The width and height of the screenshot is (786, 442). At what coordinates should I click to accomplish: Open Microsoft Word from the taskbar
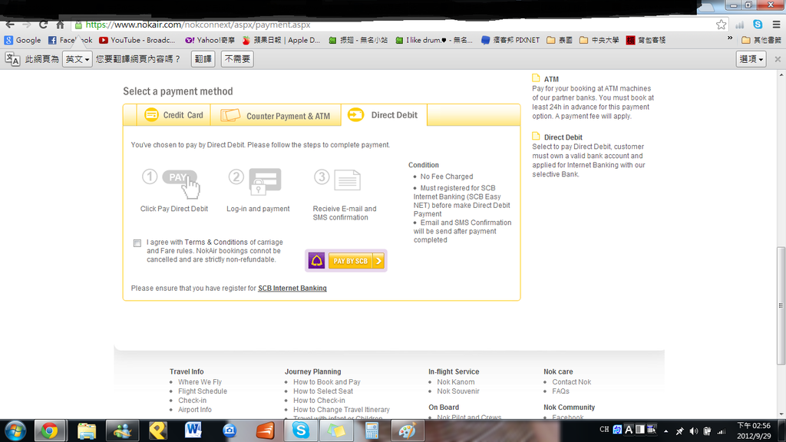tap(193, 430)
